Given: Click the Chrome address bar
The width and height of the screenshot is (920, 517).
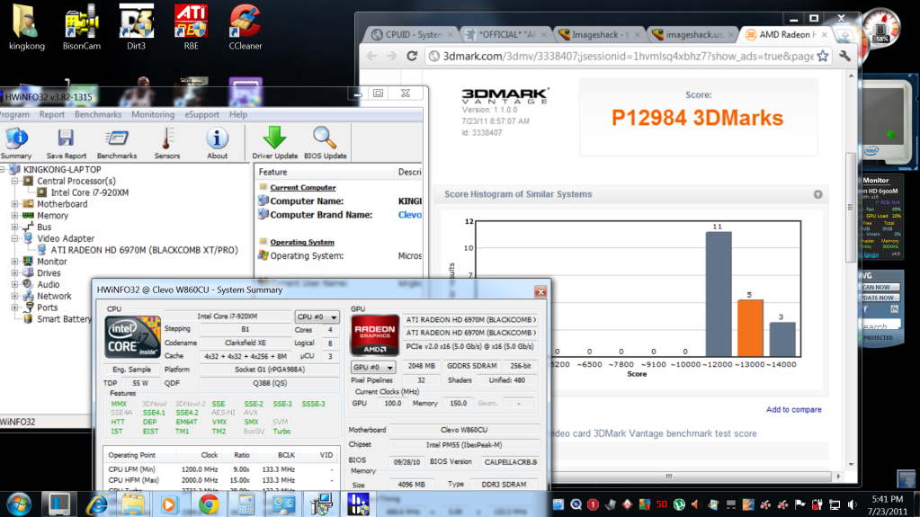Looking at the screenshot, I should click(627, 56).
